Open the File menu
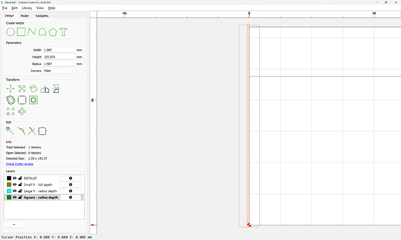The width and height of the screenshot is (401, 240). point(5,8)
